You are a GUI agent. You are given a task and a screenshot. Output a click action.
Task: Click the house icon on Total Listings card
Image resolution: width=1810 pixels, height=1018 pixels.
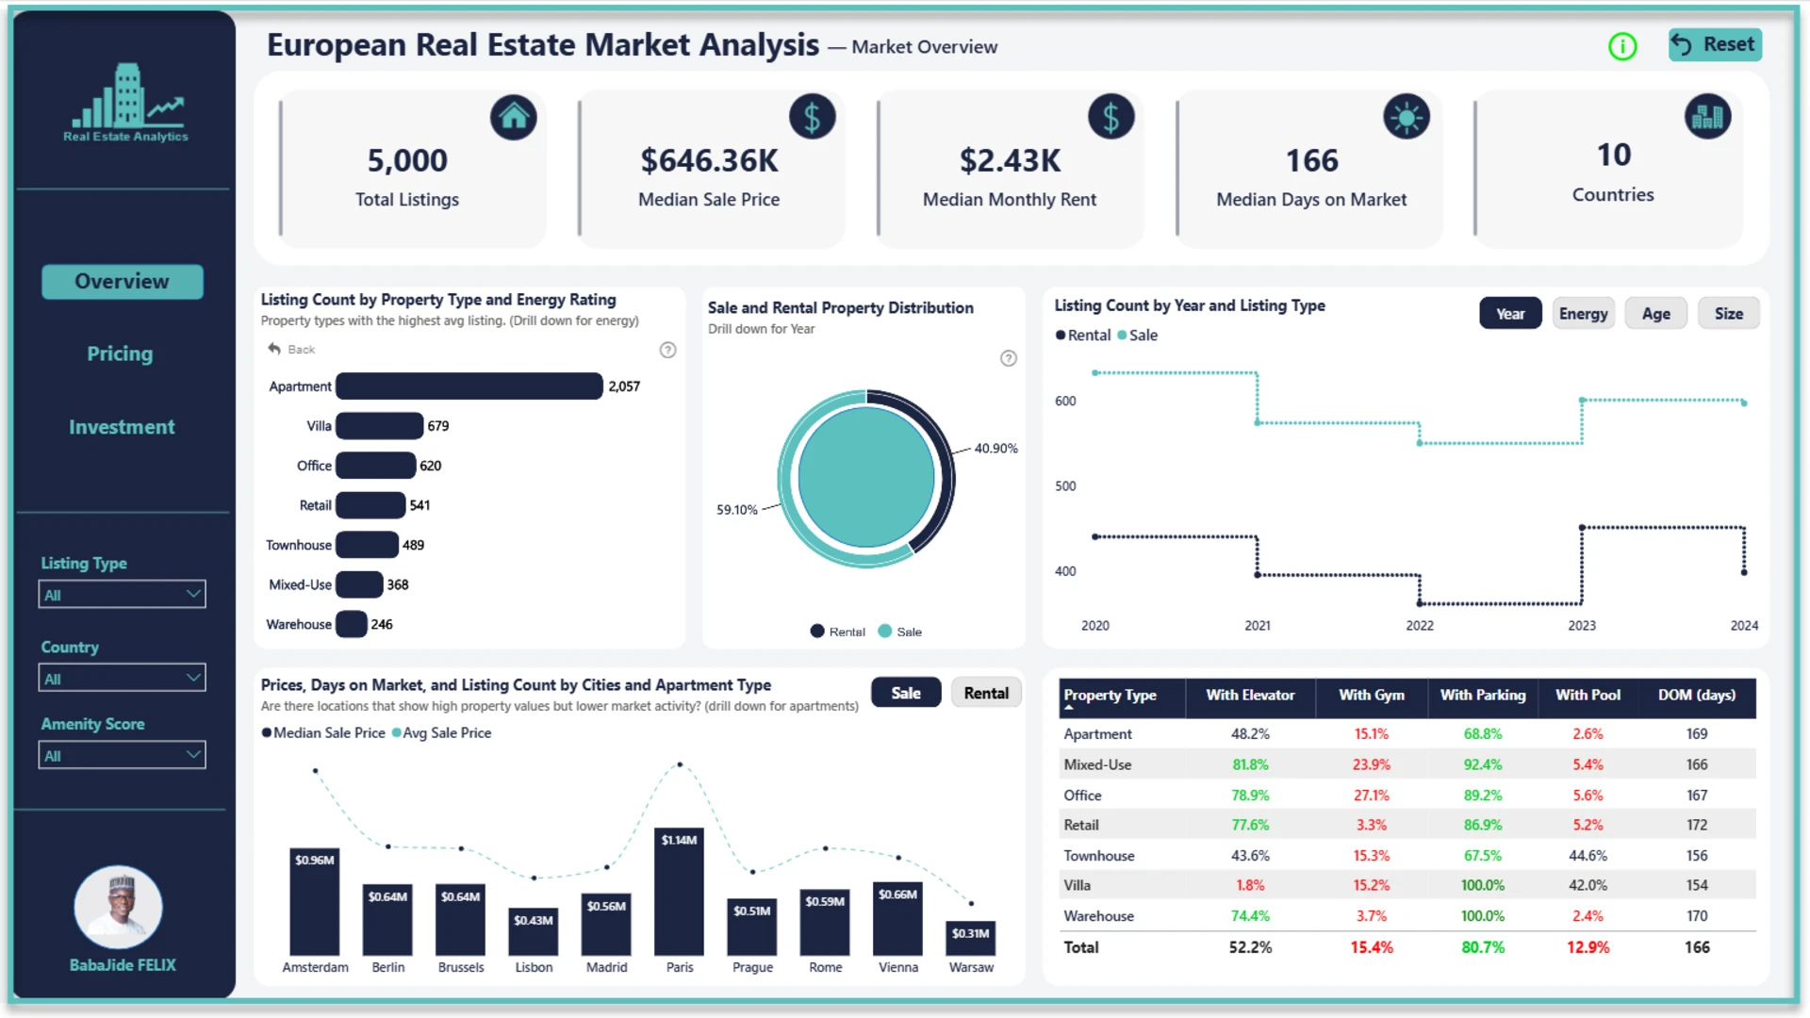(x=513, y=117)
